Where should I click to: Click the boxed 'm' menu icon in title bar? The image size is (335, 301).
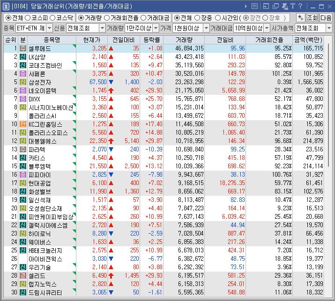(254, 6)
